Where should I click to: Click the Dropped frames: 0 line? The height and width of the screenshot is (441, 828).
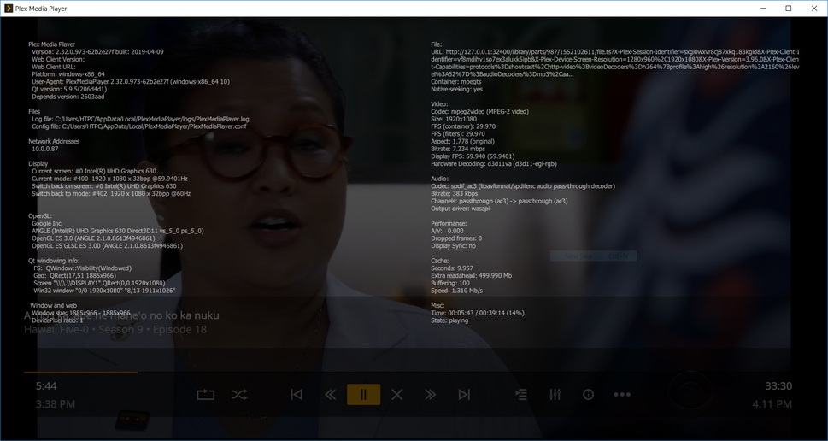pos(456,238)
